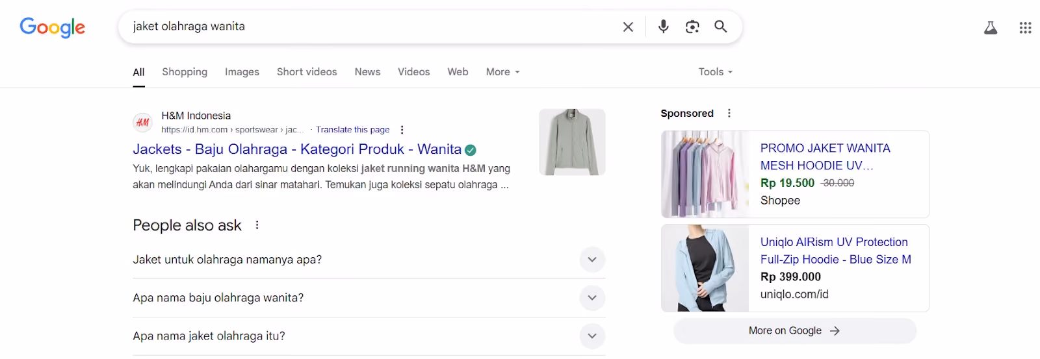Switch to Videos tab
This screenshot has height=359, width=1040.
[x=413, y=72]
